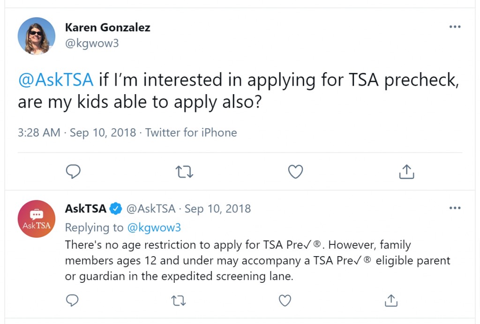Retweet Karen Gonzalez's precheck question
This screenshot has height=324, width=480.
[184, 172]
